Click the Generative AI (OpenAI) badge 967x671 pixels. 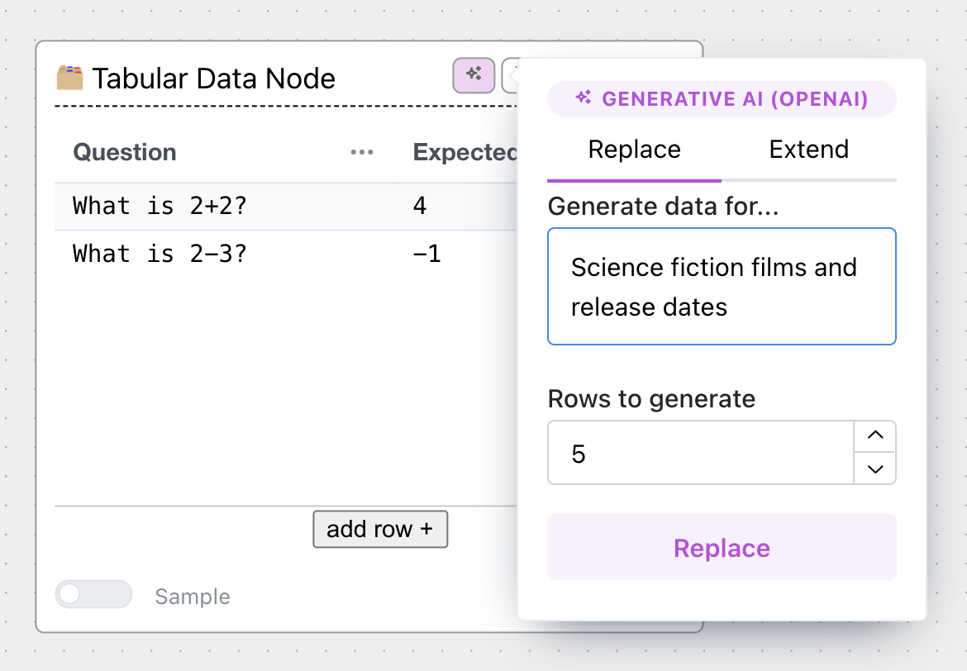coord(722,98)
